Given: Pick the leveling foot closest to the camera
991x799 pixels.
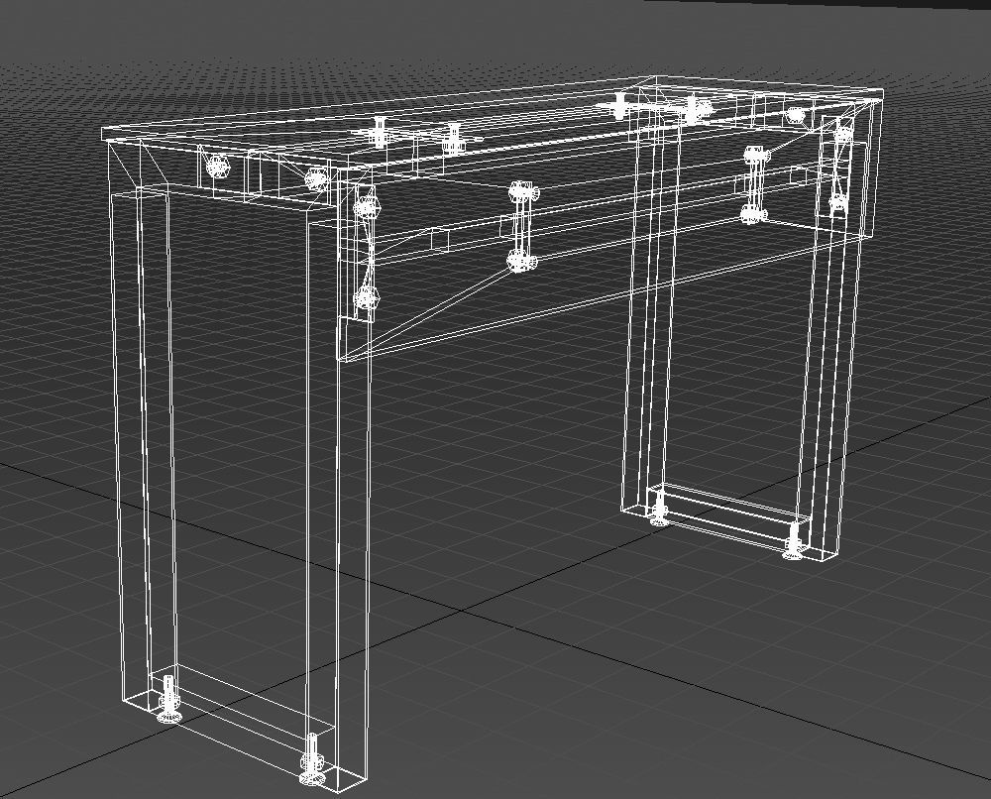Looking at the screenshot, I should click(311, 758).
